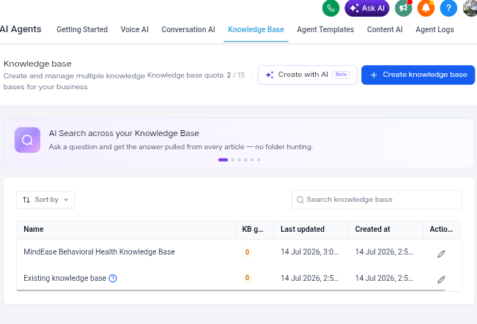Click the blue help question mark icon

[448, 8]
